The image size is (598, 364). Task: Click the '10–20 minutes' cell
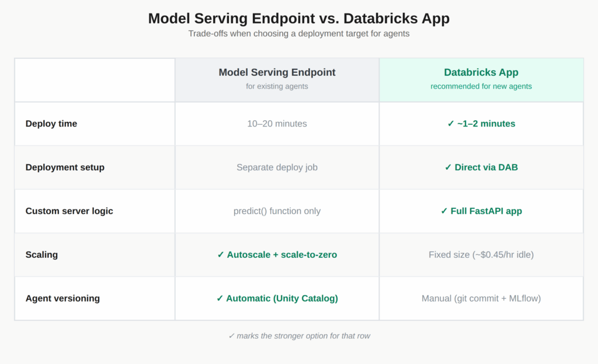coord(277,124)
